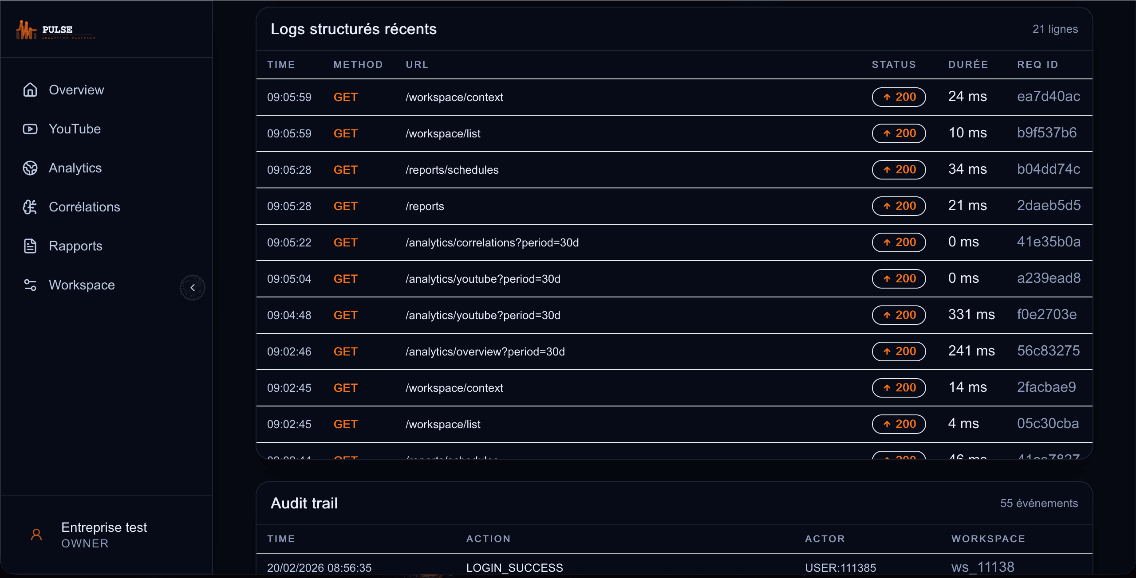Click the /reports/schedules URL in logs

click(452, 170)
